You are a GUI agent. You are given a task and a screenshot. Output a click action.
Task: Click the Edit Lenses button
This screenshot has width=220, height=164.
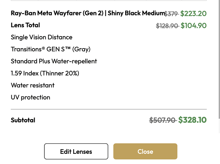[x=76, y=152]
